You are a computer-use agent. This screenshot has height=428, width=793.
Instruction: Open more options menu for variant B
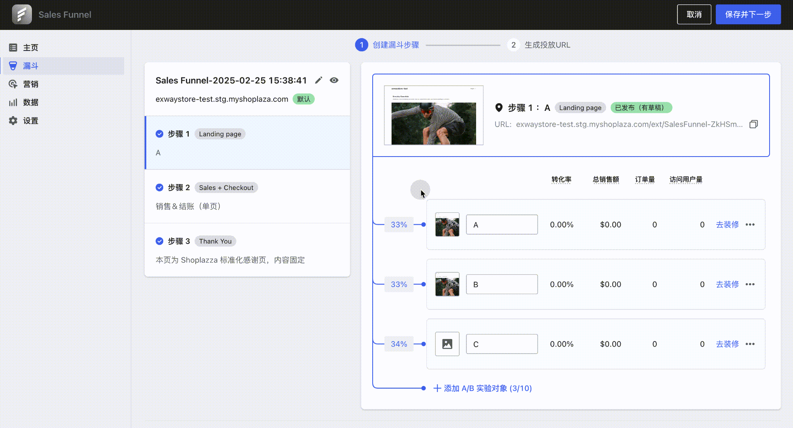(x=750, y=284)
